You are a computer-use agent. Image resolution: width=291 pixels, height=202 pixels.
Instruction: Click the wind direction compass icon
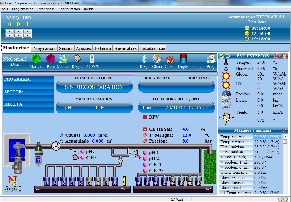[x=226, y=117]
